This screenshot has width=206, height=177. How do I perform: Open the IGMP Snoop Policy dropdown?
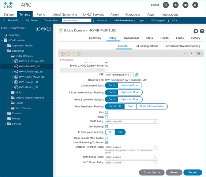pyautogui.click(x=156, y=157)
